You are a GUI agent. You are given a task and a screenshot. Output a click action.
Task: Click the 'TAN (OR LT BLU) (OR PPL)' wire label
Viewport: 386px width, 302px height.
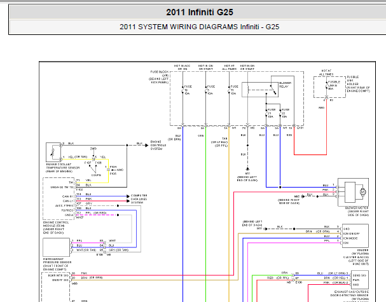coord(219,142)
